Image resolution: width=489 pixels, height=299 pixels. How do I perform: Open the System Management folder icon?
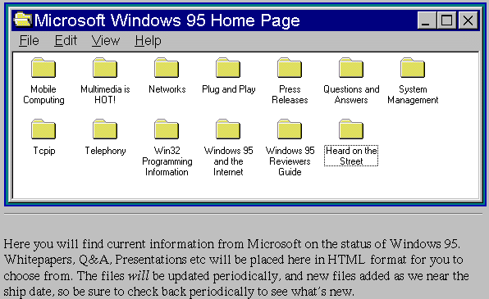point(413,68)
